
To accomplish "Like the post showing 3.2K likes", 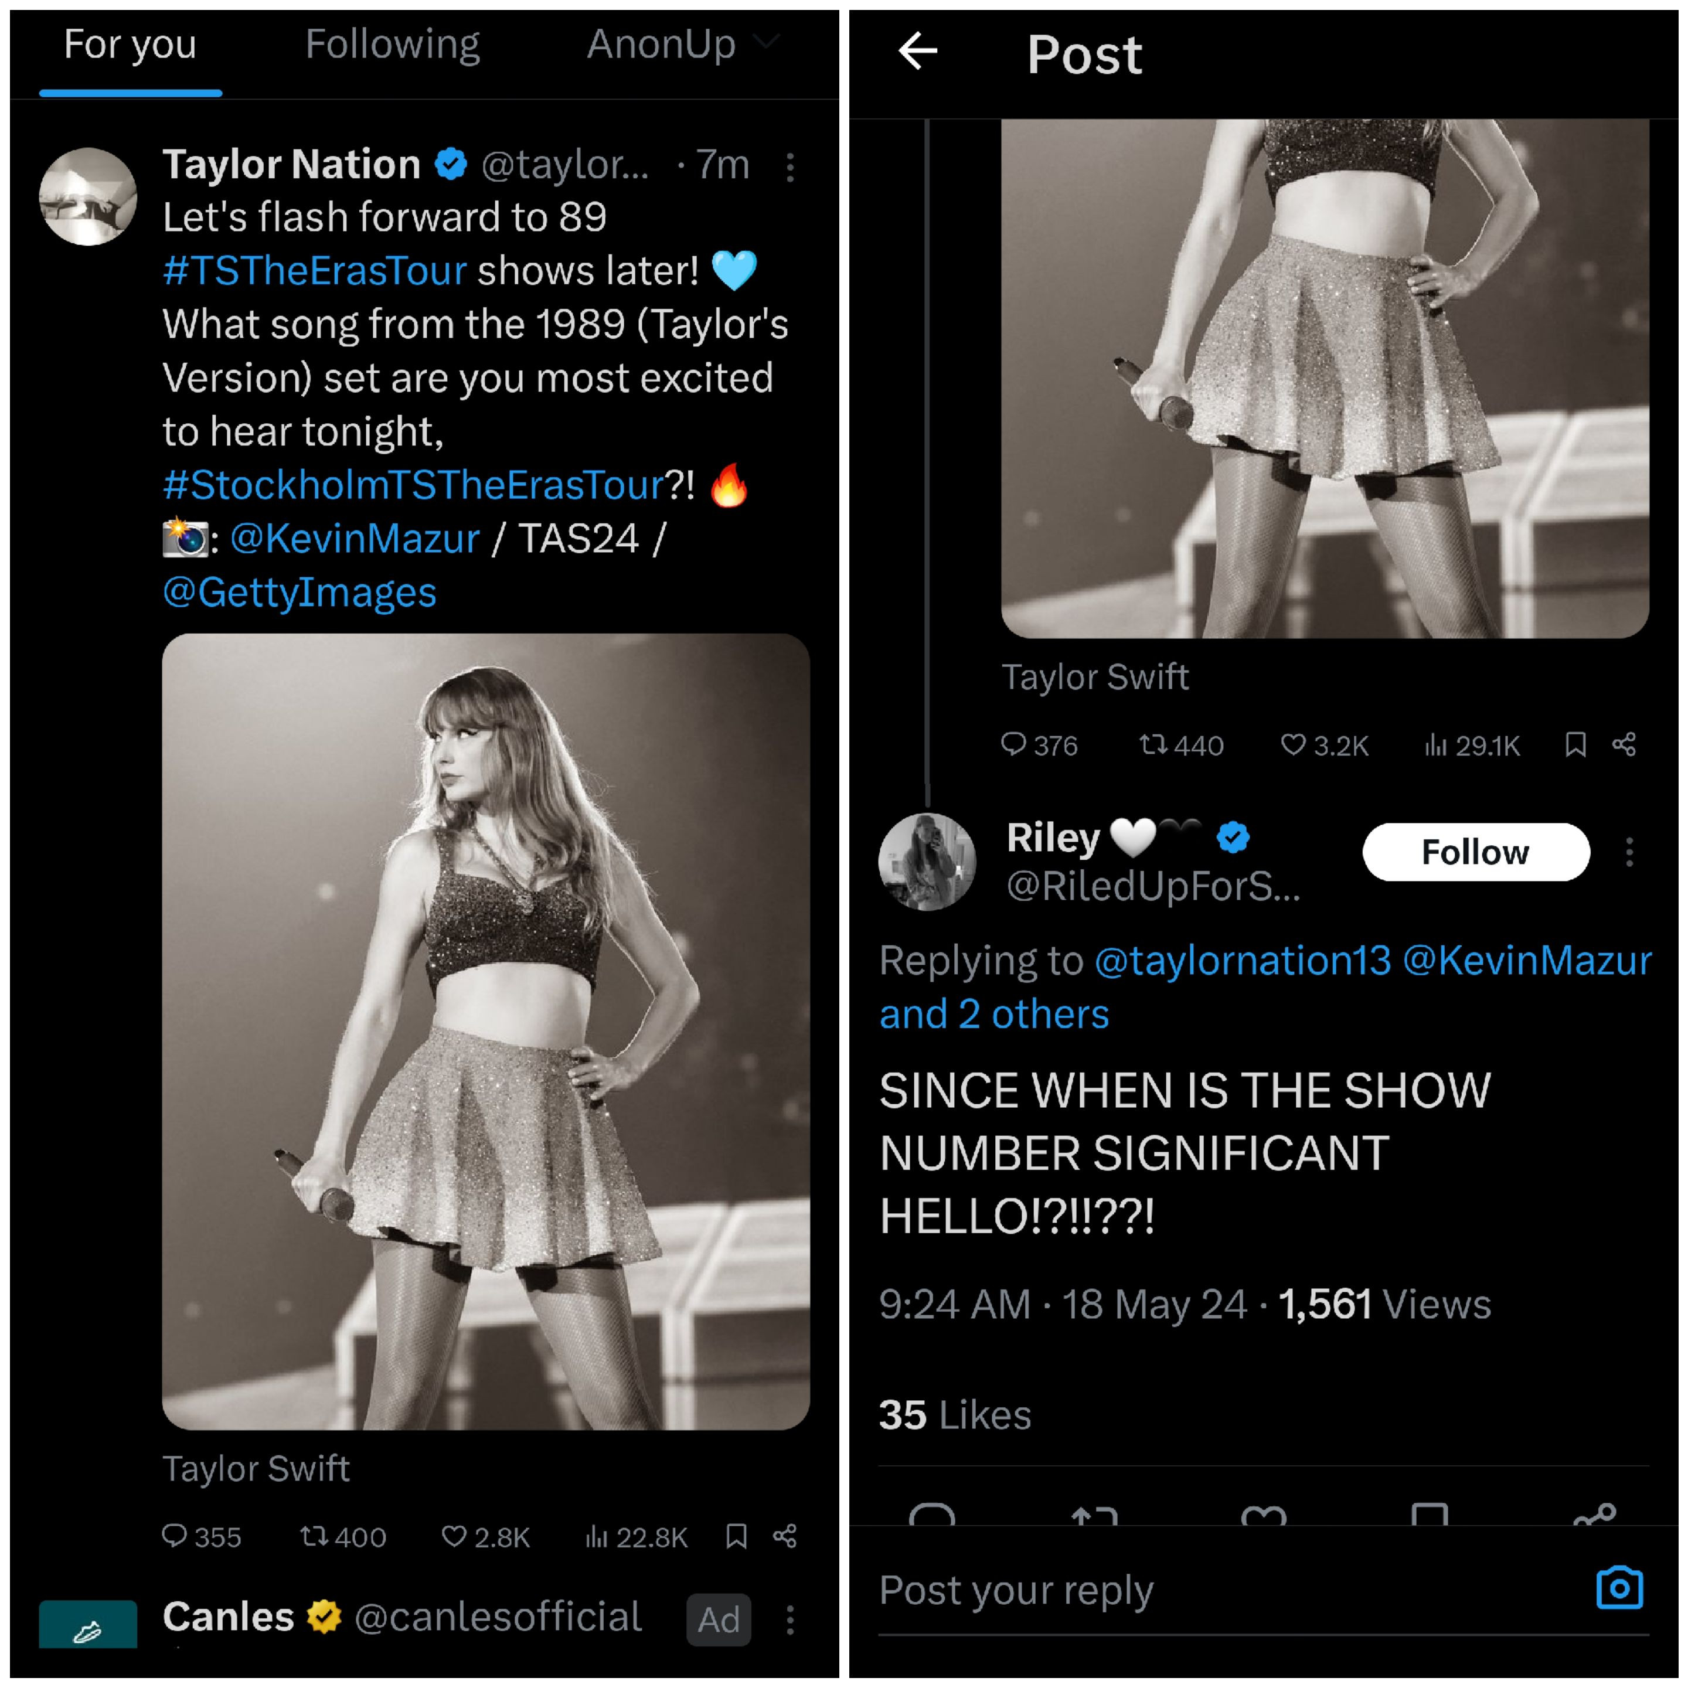I will 1293,744.
